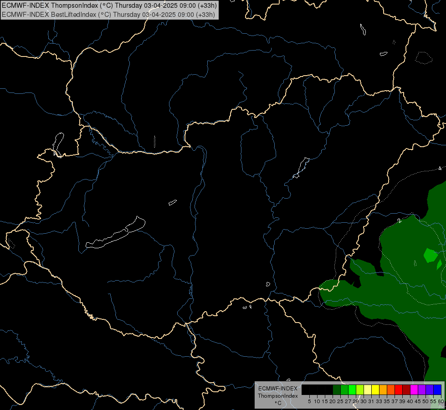Click the legend tick label 50
Image resolution: width=446 pixels, height=410 pixels.
426,401
